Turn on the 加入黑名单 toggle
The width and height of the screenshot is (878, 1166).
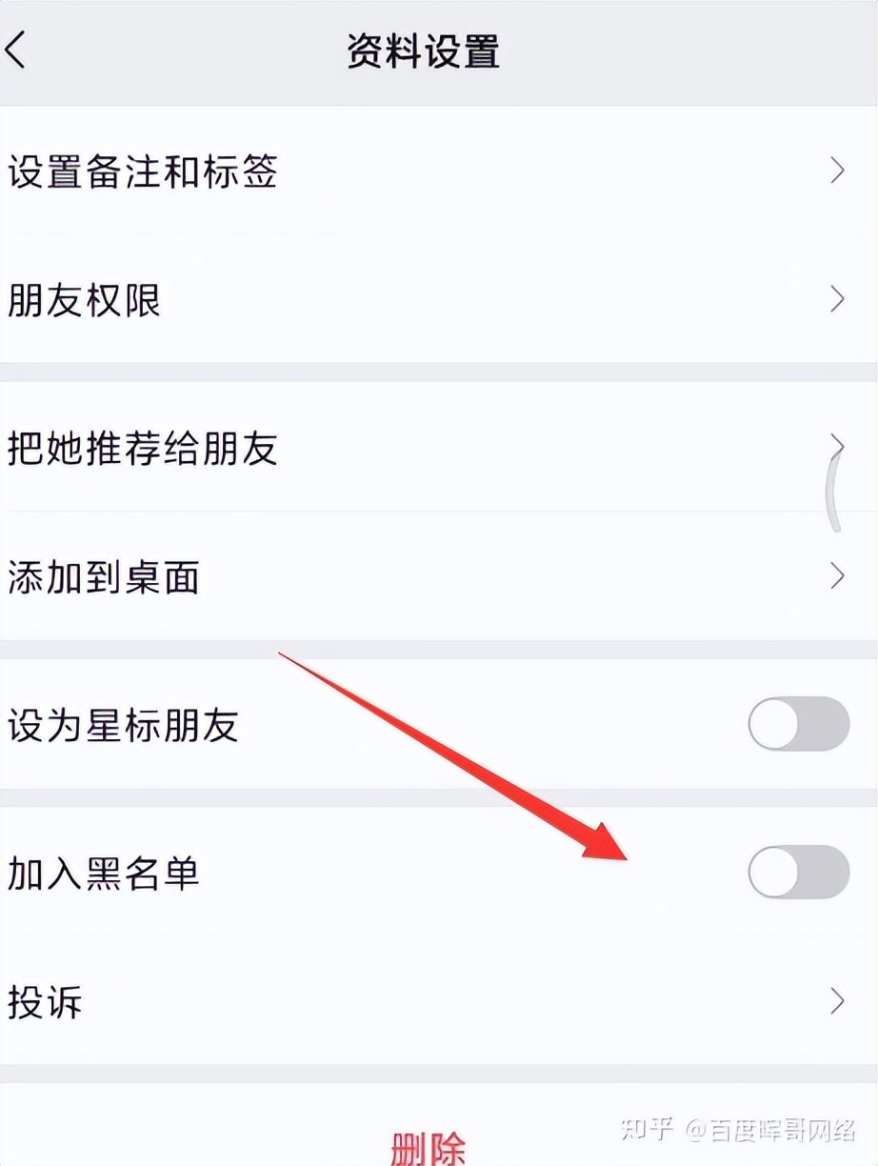(798, 872)
